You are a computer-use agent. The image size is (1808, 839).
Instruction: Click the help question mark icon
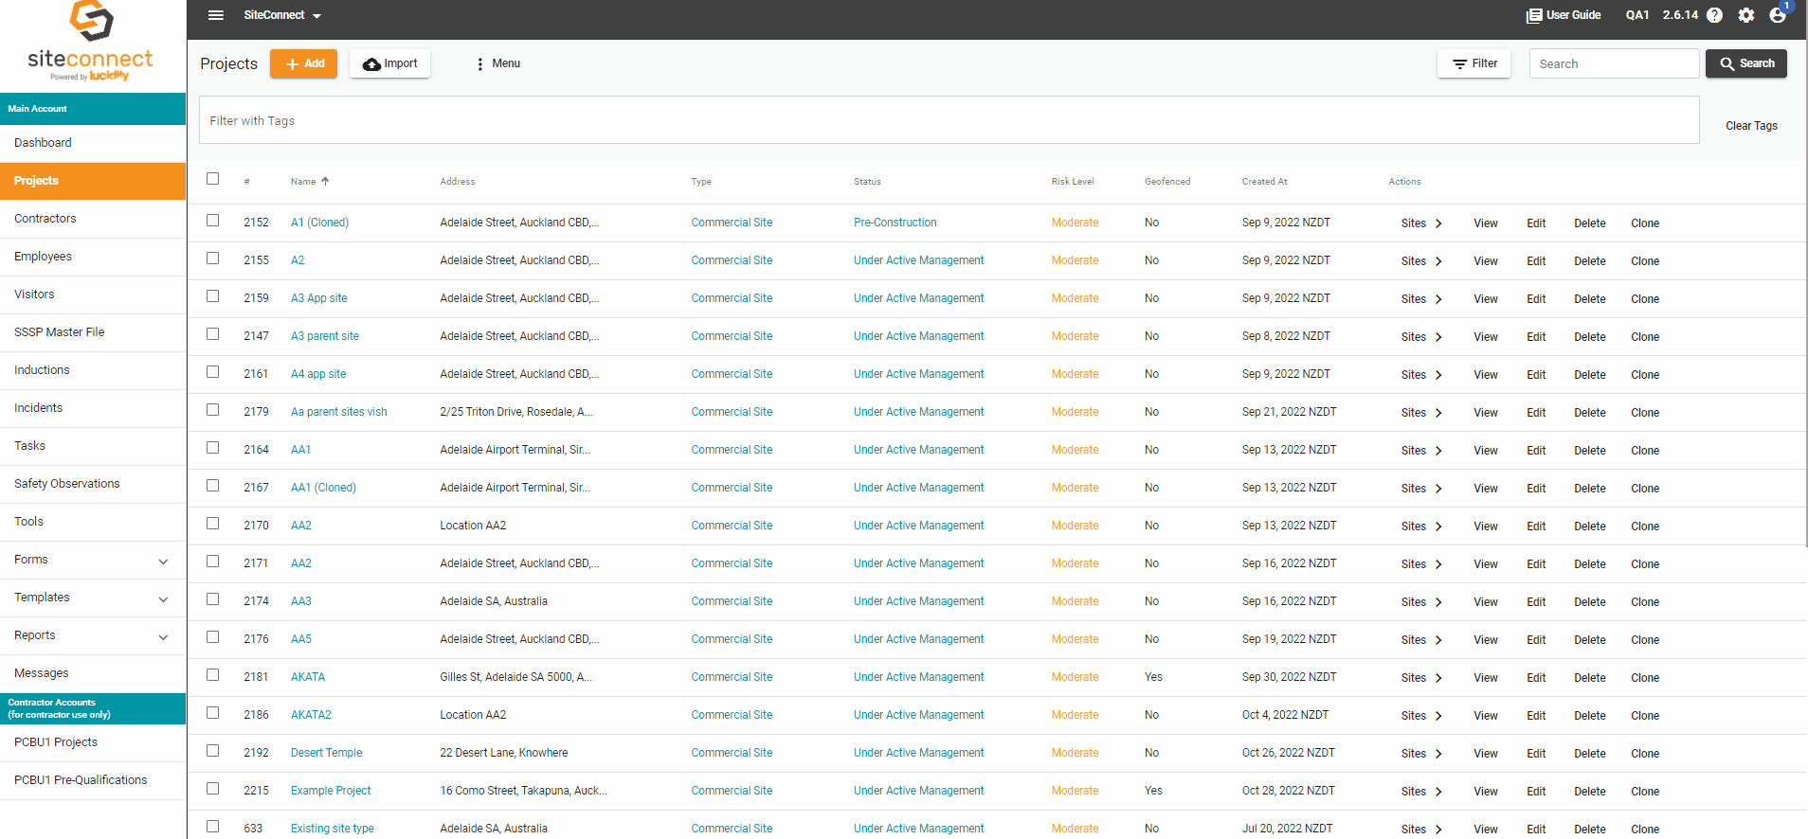pyautogui.click(x=1714, y=15)
